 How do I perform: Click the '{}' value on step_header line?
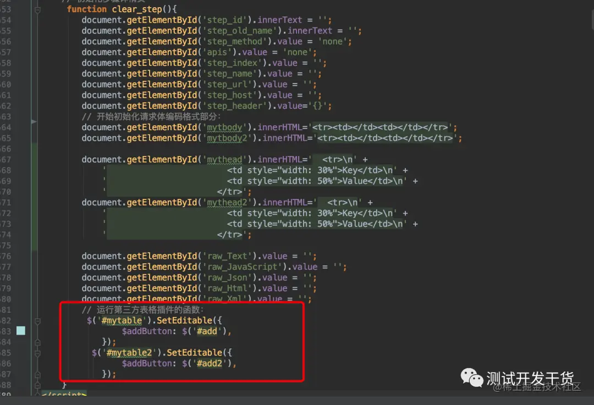coord(317,106)
